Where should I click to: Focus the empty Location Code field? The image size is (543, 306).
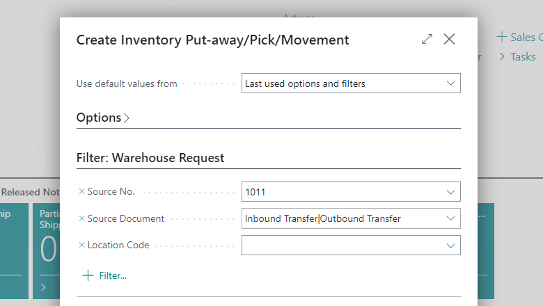click(x=341, y=245)
